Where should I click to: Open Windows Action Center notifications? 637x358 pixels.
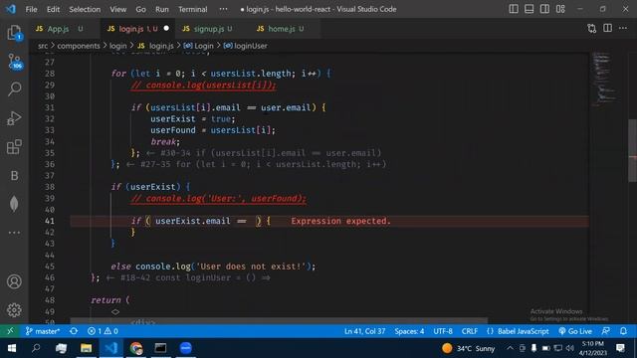coord(620,348)
